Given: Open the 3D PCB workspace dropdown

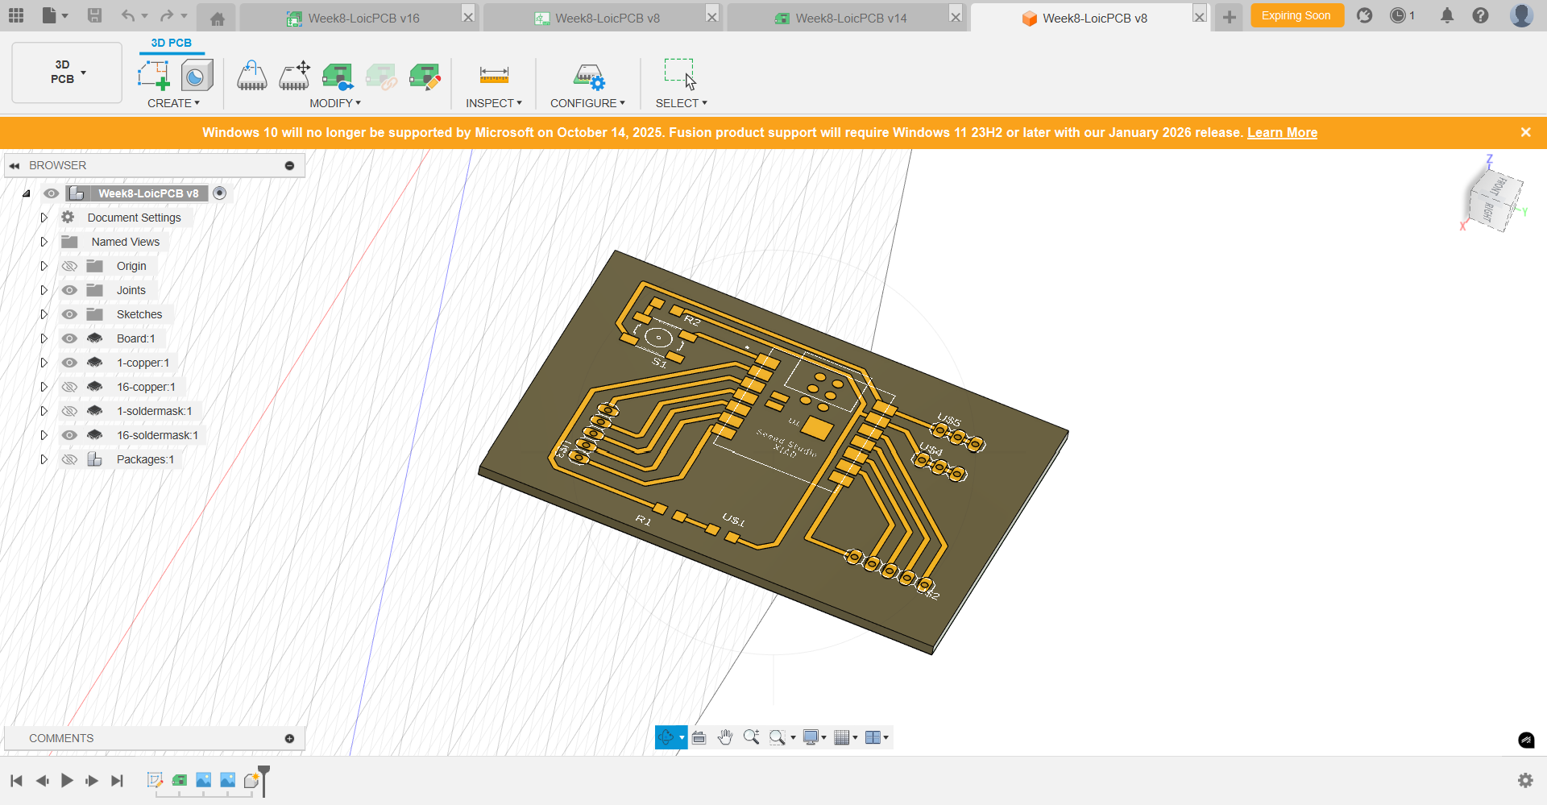Looking at the screenshot, I should pyautogui.click(x=67, y=73).
